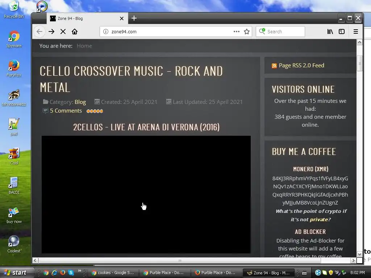This screenshot has width=371, height=278.
Task: Toggle the browser sidebar view
Action: tap(341, 32)
